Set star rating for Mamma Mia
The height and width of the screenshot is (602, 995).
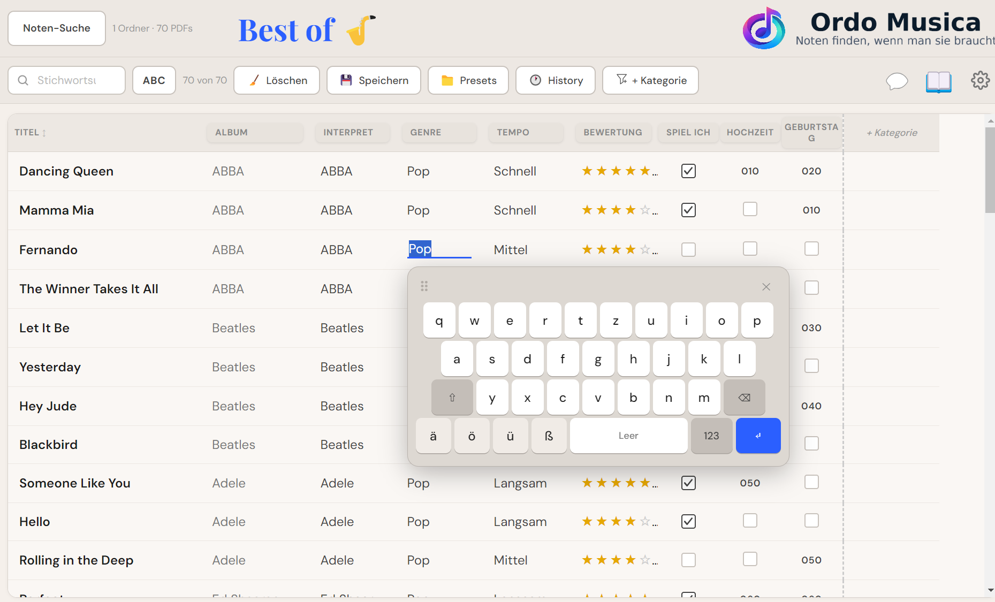pos(620,210)
